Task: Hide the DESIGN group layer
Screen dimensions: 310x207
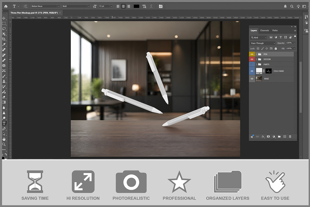Action: 252,59
